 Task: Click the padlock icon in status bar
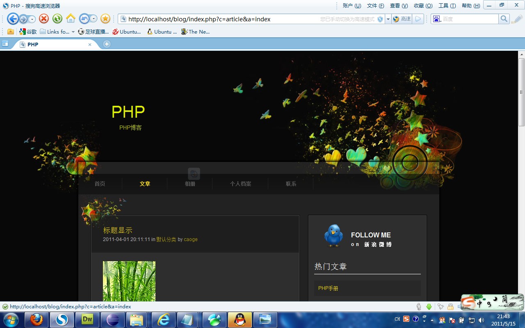pos(450,307)
